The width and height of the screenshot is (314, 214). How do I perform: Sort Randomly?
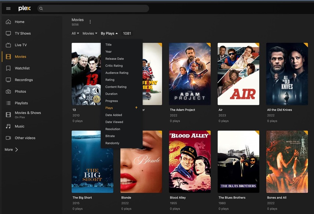(112, 143)
